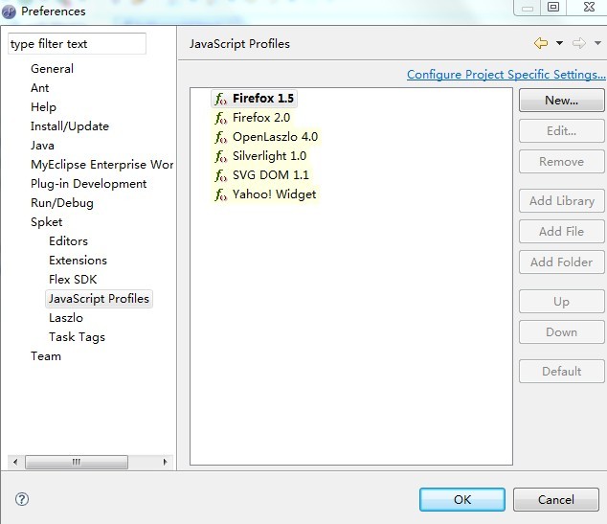Maximize the Preferences window
607x524 pixels.
(x=553, y=7)
